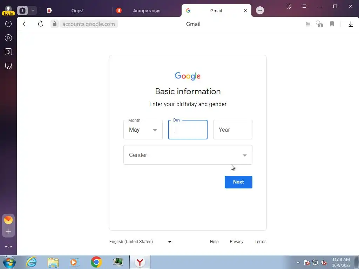Click the accounts.google.com address field
This screenshot has width=359, height=269.
point(89,24)
